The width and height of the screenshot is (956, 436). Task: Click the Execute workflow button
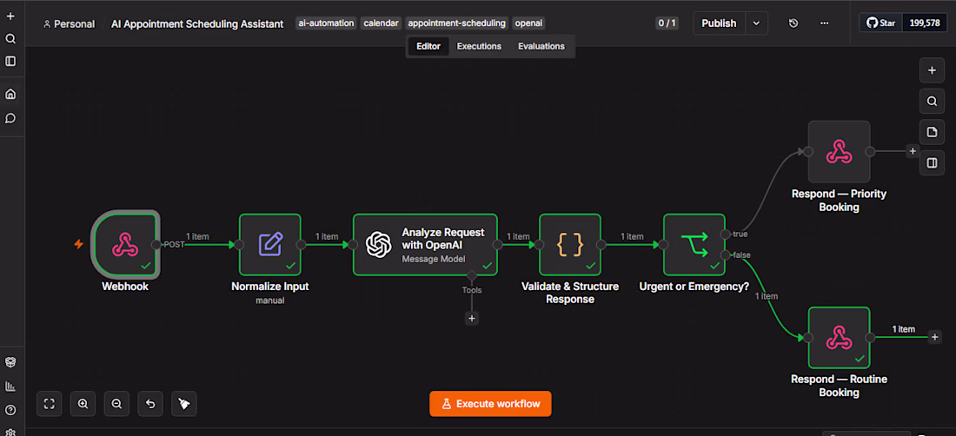(490, 404)
